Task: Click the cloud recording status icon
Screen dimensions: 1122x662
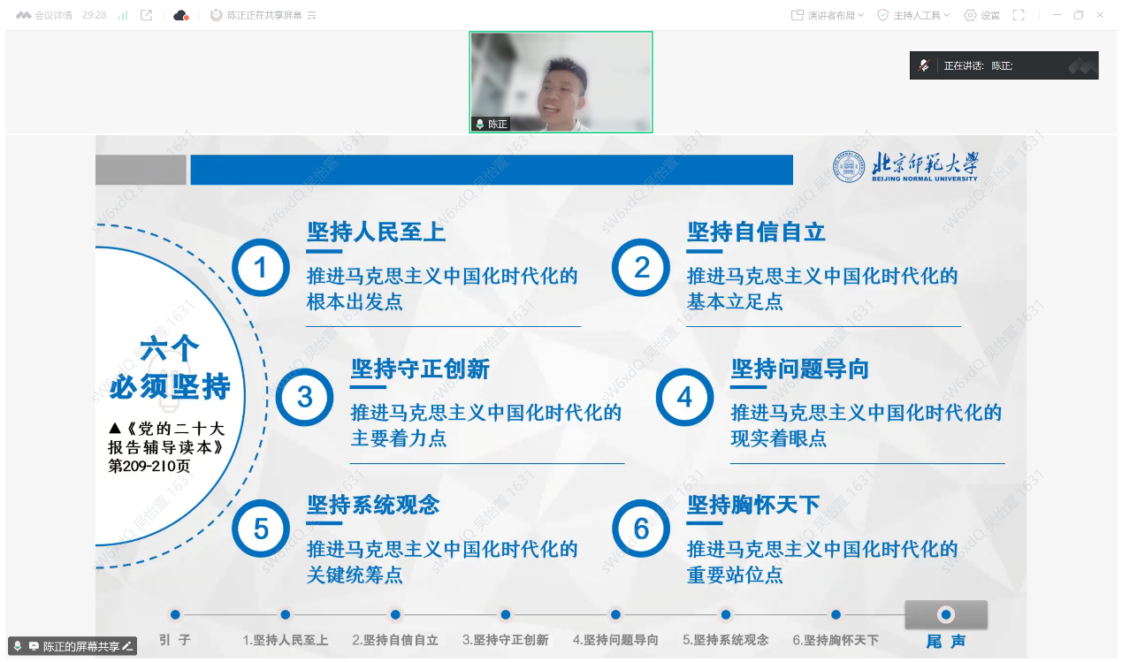Action: tap(180, 15)
